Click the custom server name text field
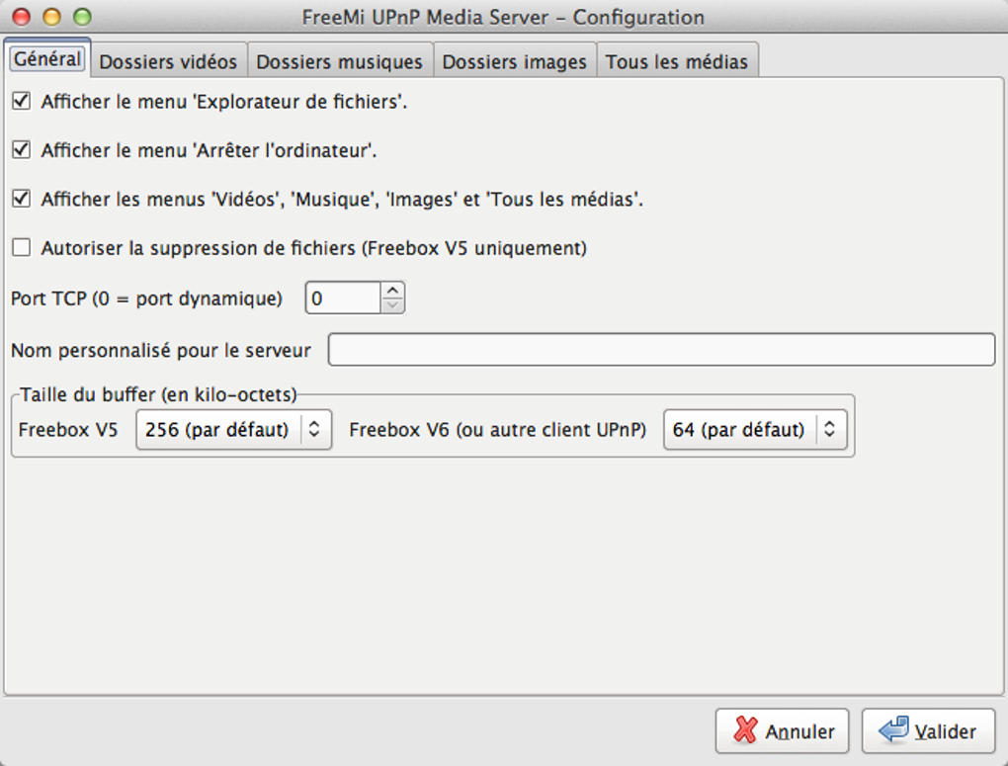 (661, 350)
